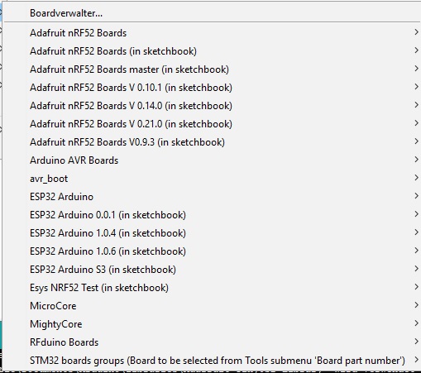This screenshot has height=373, width=421.
Task: Open Adafruit nRF52 Boards master entry
Action: click(212, 69)
